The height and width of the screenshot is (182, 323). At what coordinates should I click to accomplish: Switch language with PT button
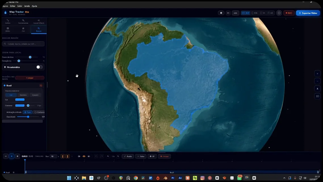[x=228, y=13]
